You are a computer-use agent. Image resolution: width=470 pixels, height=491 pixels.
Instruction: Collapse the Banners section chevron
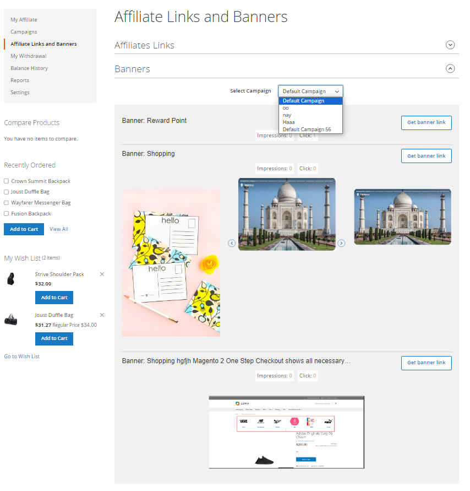(x=450, y=69)
